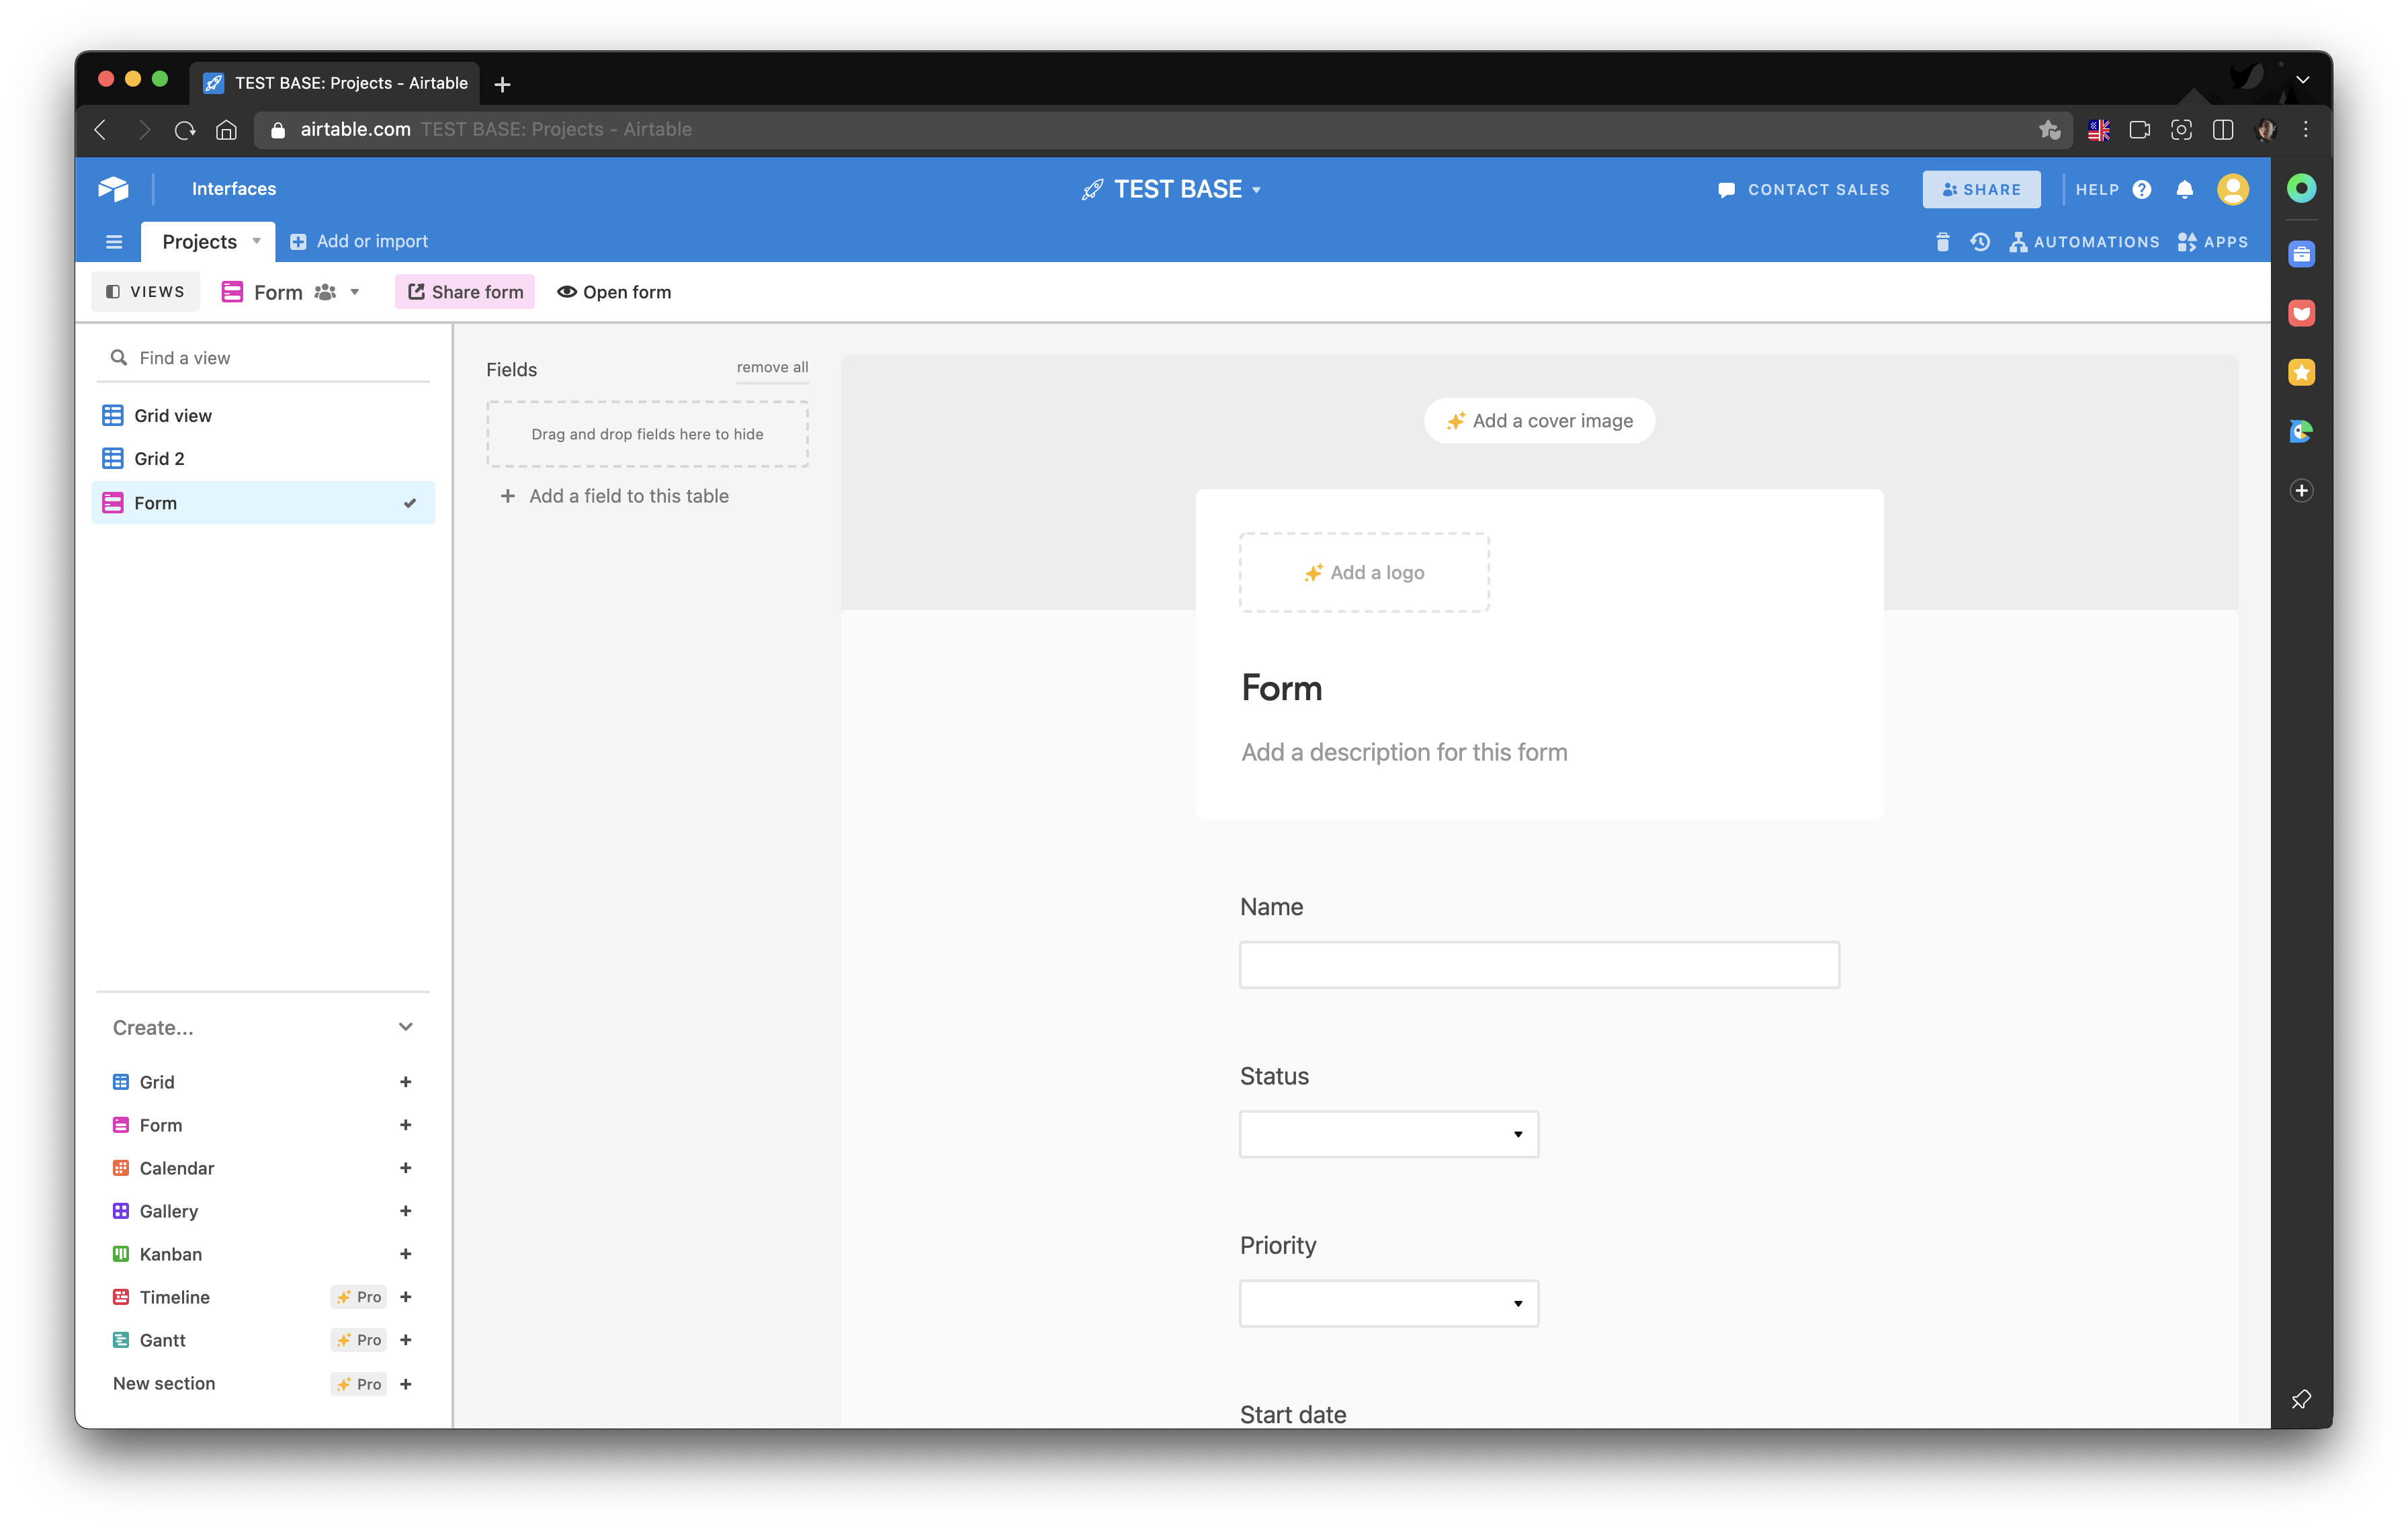This screenshot has height=1528, width=2408.
Task: Click the hamburger tables list icon
Action: click(x=114, y=242)
